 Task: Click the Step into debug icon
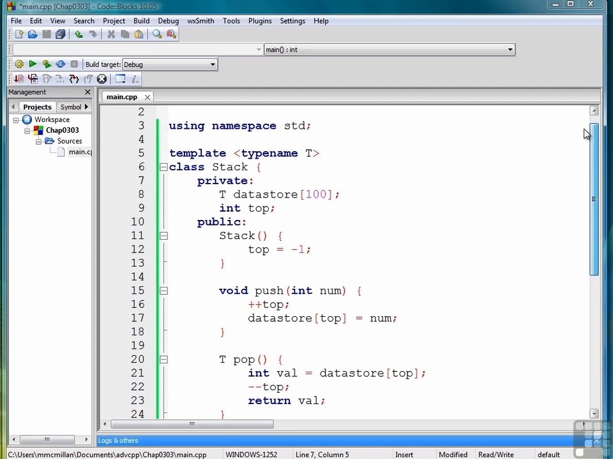pyautogui.click(x=74, y=79)
